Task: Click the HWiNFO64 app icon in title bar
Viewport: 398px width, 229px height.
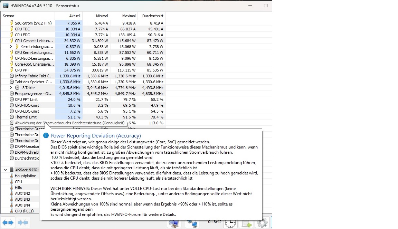Action: tap(6, 6)
